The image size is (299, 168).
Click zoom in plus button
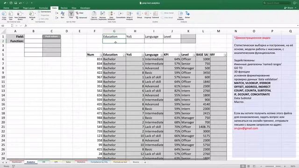pyautogui.click(x=285, y=166)
